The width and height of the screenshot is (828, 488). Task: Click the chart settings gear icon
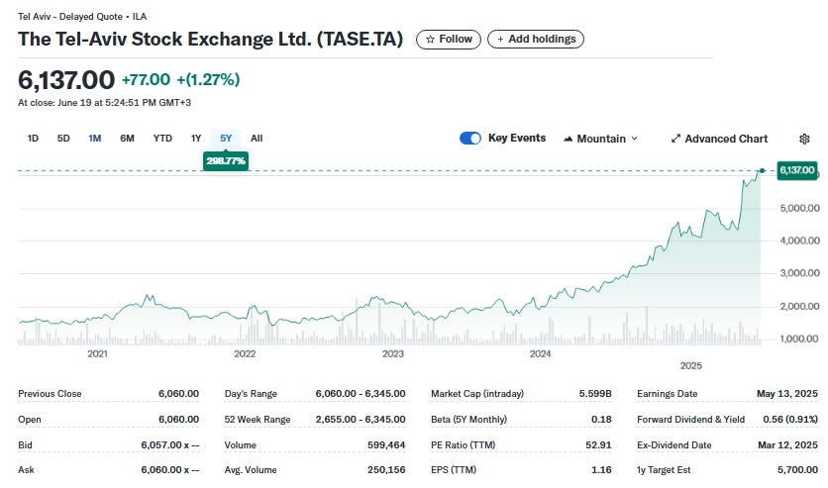(804, 139)
